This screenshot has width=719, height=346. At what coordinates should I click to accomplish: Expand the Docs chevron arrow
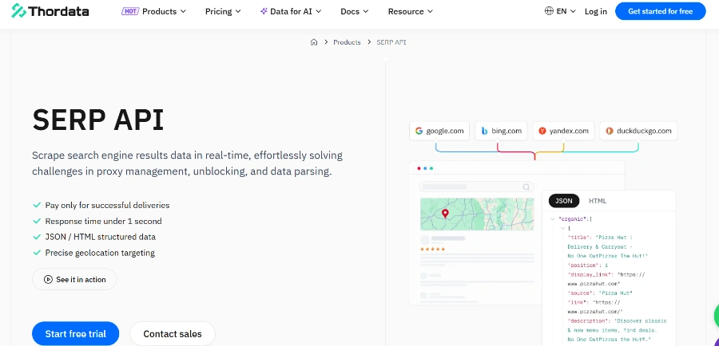point(365,11)
